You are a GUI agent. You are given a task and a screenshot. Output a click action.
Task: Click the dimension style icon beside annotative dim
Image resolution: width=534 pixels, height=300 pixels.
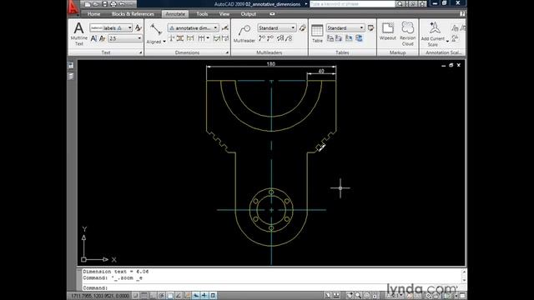coord(225,27)
